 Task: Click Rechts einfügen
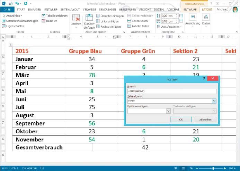click(x=108, y=27)
